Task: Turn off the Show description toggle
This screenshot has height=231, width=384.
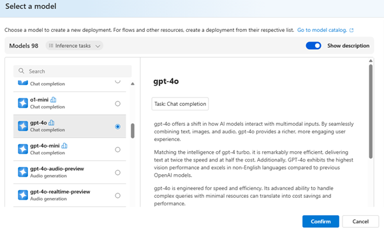Action: [313, 45]
